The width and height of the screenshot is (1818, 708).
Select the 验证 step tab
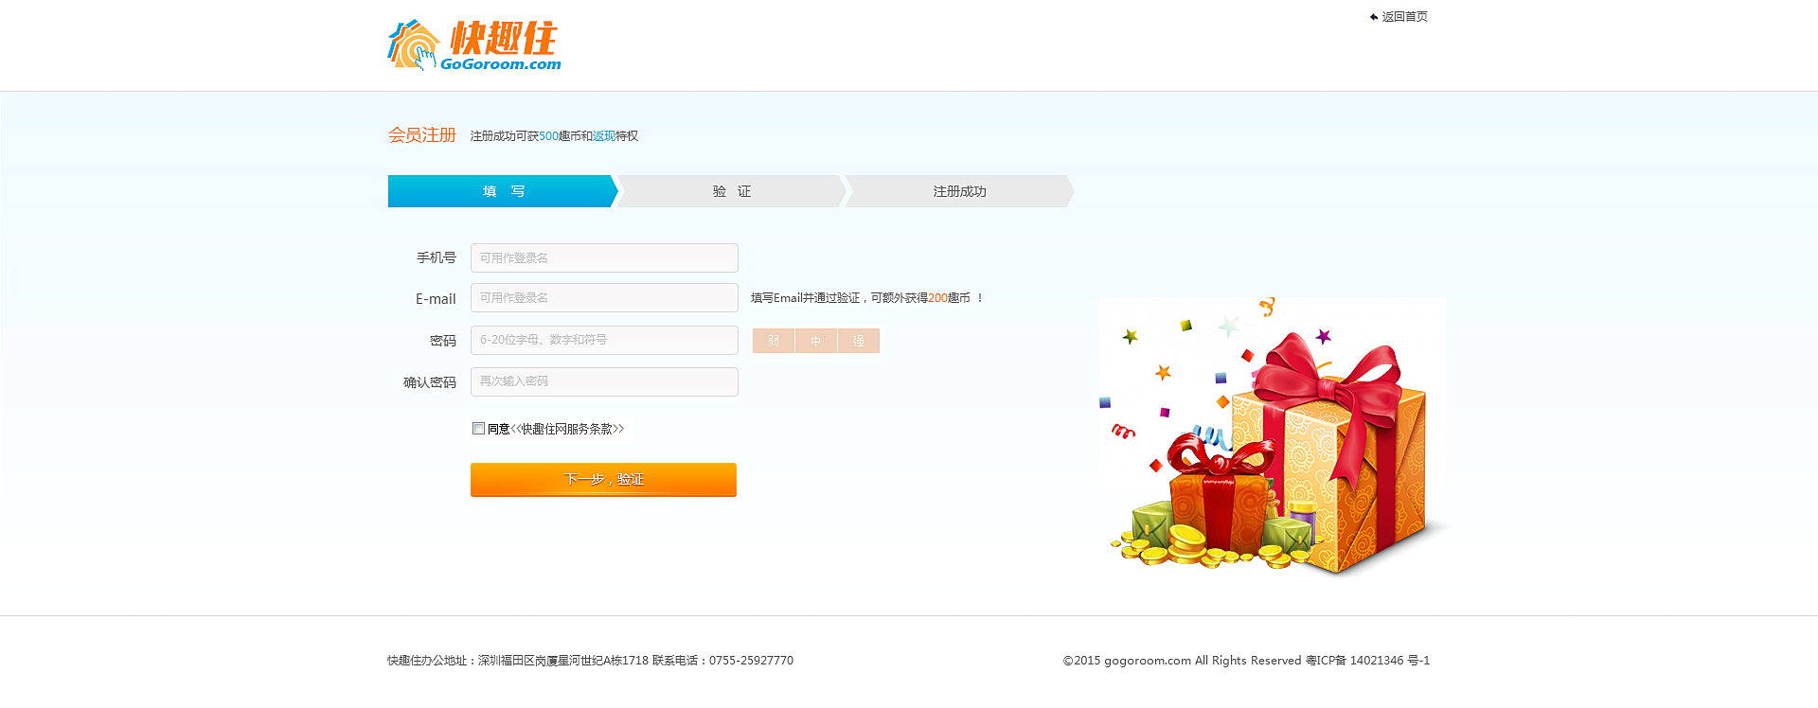(x=732, y=191)
